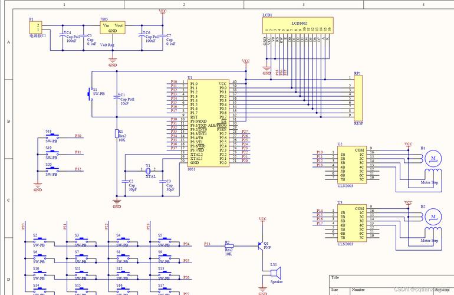Select the LCD1602 display component
The image size is (454, 295).
[x=298, y=24]
